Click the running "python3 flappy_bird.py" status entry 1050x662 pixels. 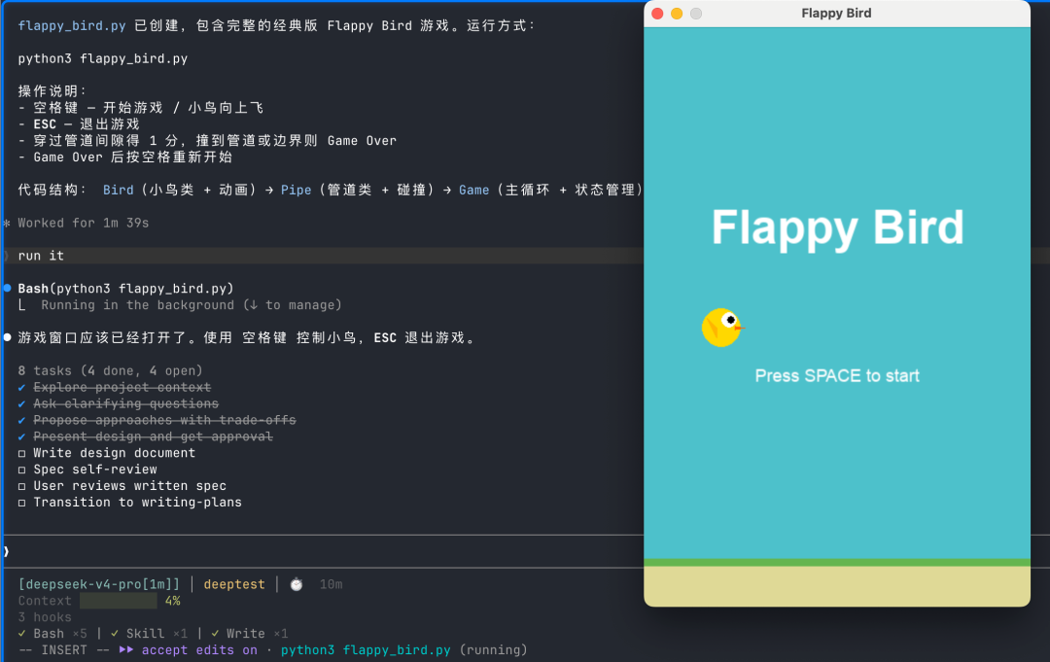coord(366,650)
